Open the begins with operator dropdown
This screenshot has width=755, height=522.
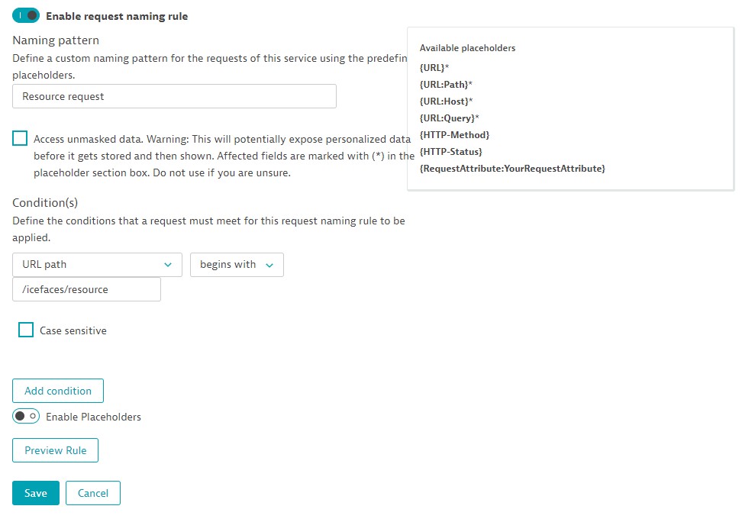237,265
